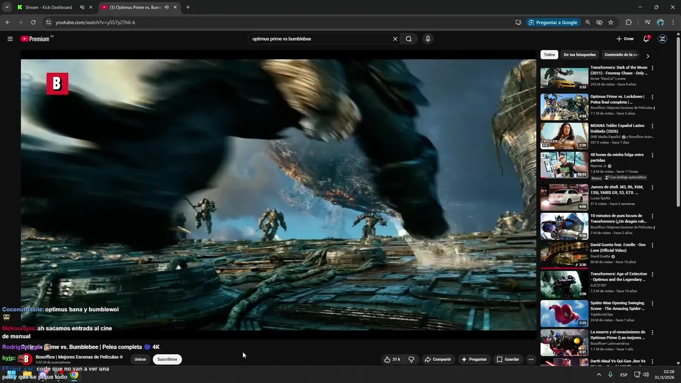
Task: Open Chrome from the Windows taskbar
Action: [x=74, y=375]
